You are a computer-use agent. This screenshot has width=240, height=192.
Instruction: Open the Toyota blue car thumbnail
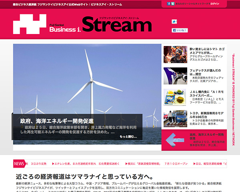[175, 119]
